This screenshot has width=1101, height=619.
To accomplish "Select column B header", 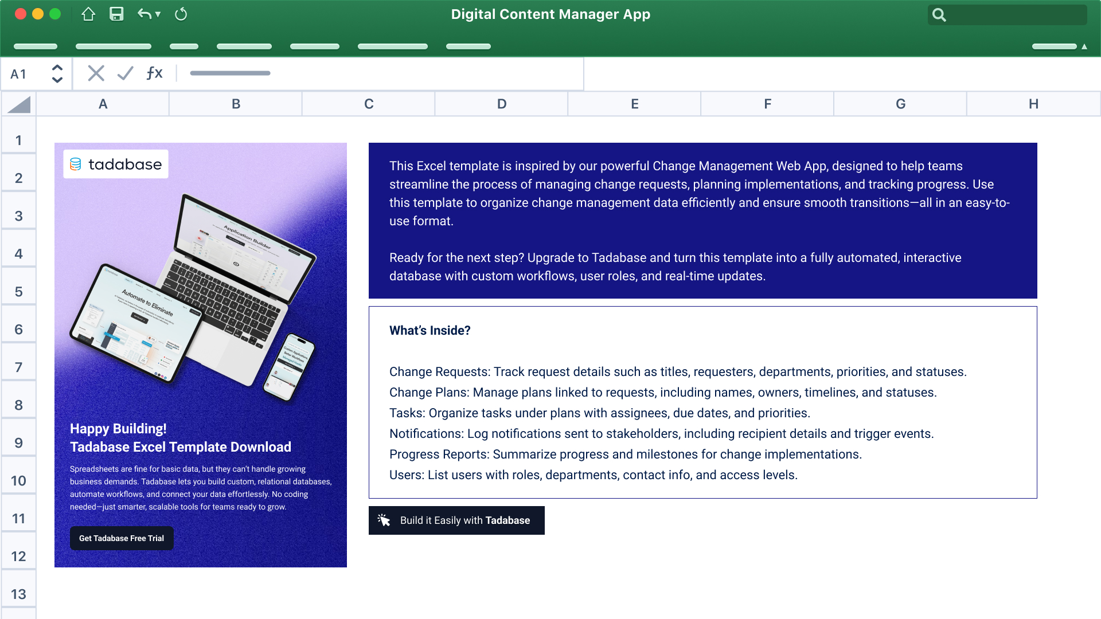I will [236, 104].
